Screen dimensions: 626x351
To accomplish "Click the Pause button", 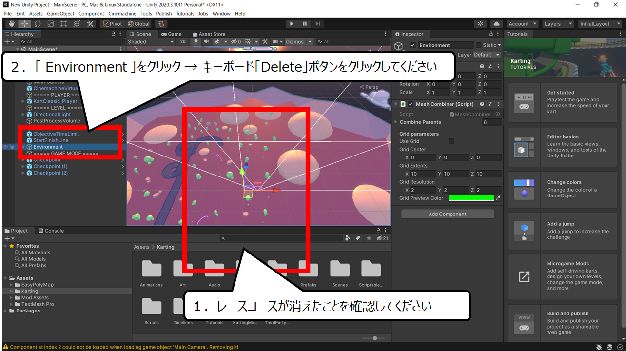I will coord(305,24).
